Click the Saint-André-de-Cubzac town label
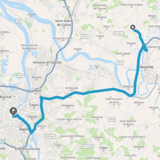This screenshot has width=160, height=160. 64,23
